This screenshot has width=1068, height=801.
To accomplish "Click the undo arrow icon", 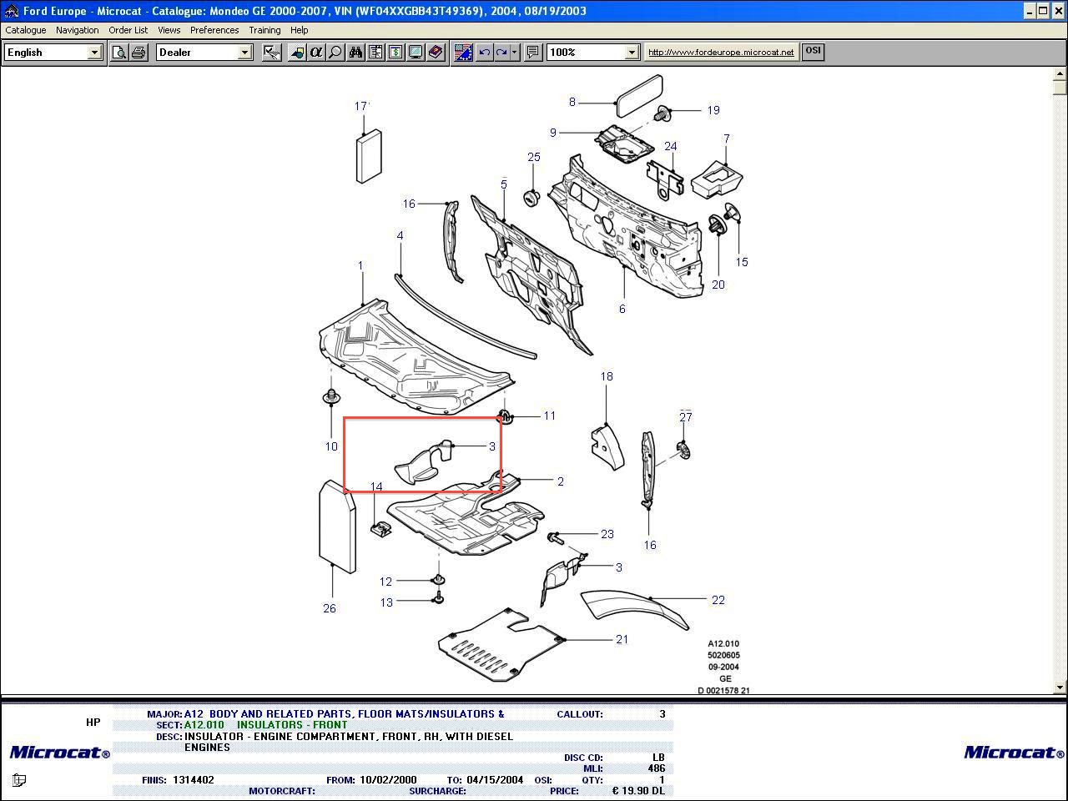I will tap(484, 53).
